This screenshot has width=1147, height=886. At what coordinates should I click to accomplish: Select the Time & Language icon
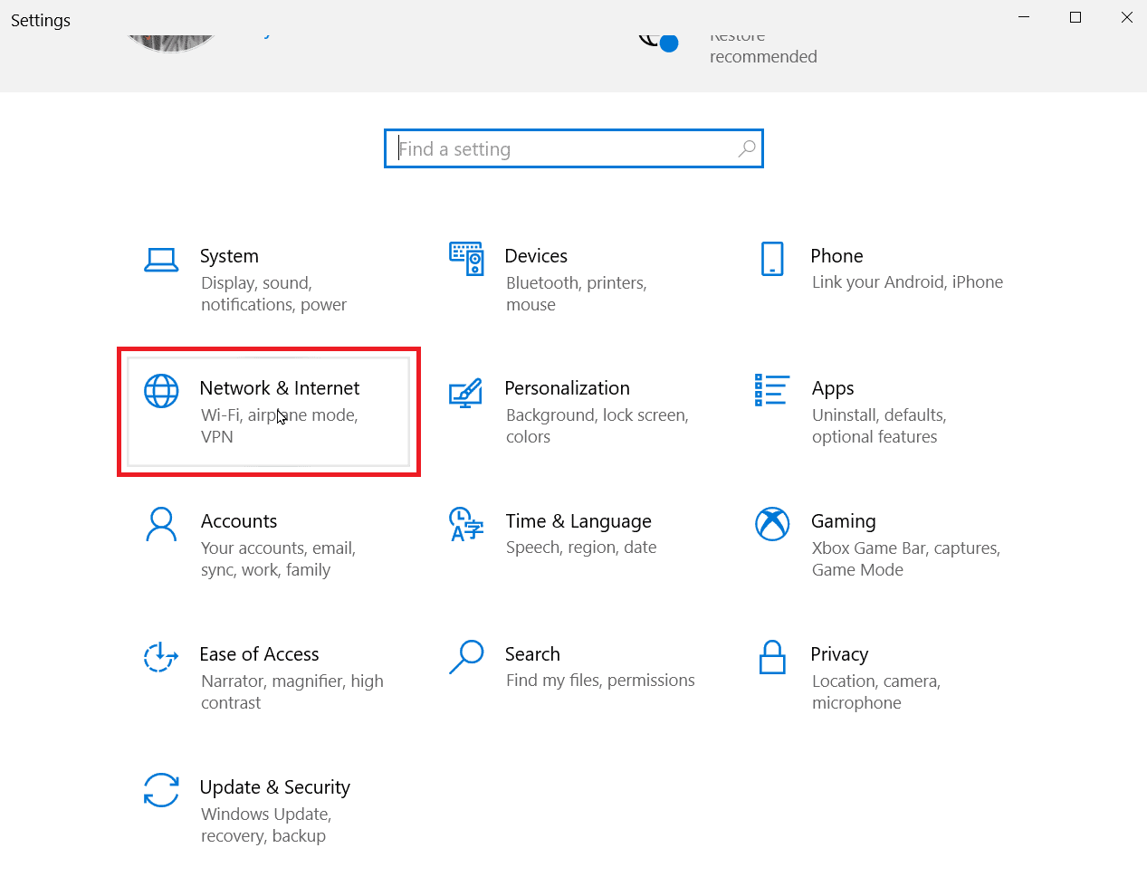coord(466,524)
